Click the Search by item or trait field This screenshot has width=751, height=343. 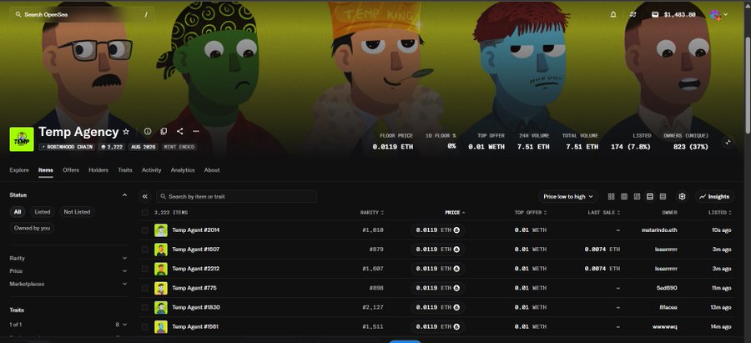coord(237,196)
